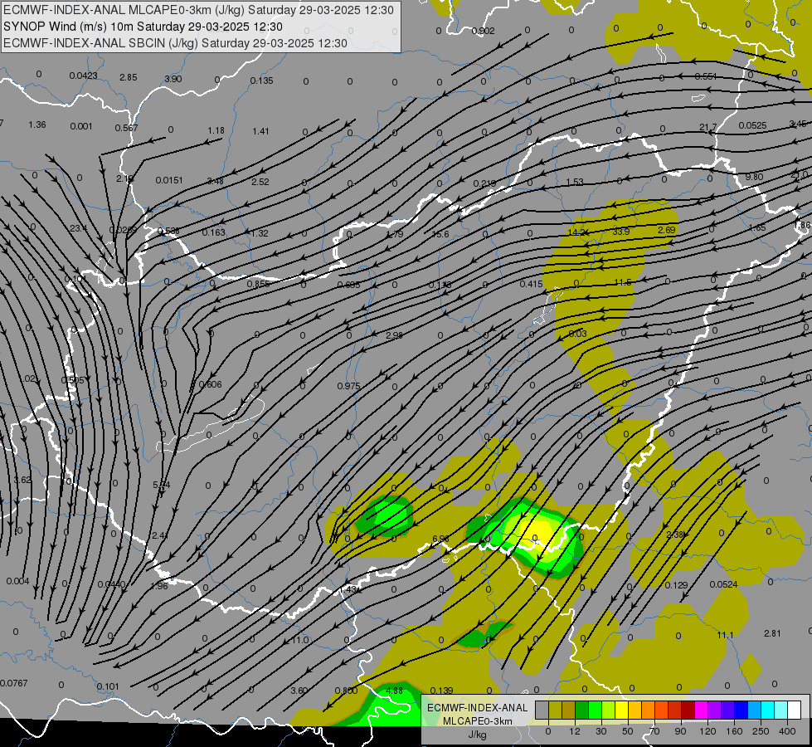Viewport: 812px width, 747px height.
Task: Click the map value 33.9
Action: [x=621, y=232]
